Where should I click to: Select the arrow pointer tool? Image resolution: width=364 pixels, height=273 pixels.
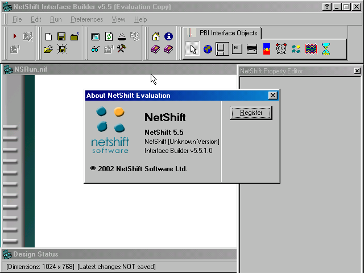click(x=193, y=49)
